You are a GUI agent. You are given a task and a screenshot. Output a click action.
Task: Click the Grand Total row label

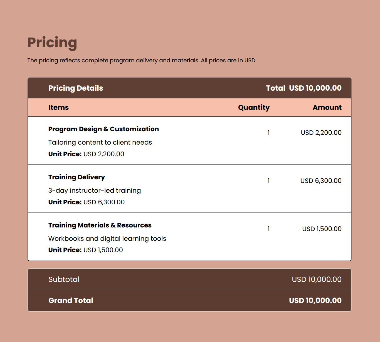[71, 301]
